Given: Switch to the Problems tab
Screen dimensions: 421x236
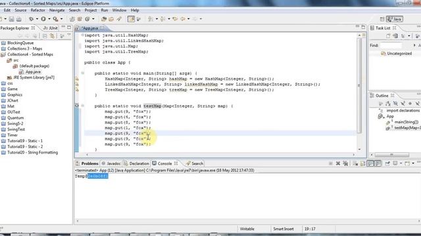Looking at the screenshot, I should click(x=87, y=163).
